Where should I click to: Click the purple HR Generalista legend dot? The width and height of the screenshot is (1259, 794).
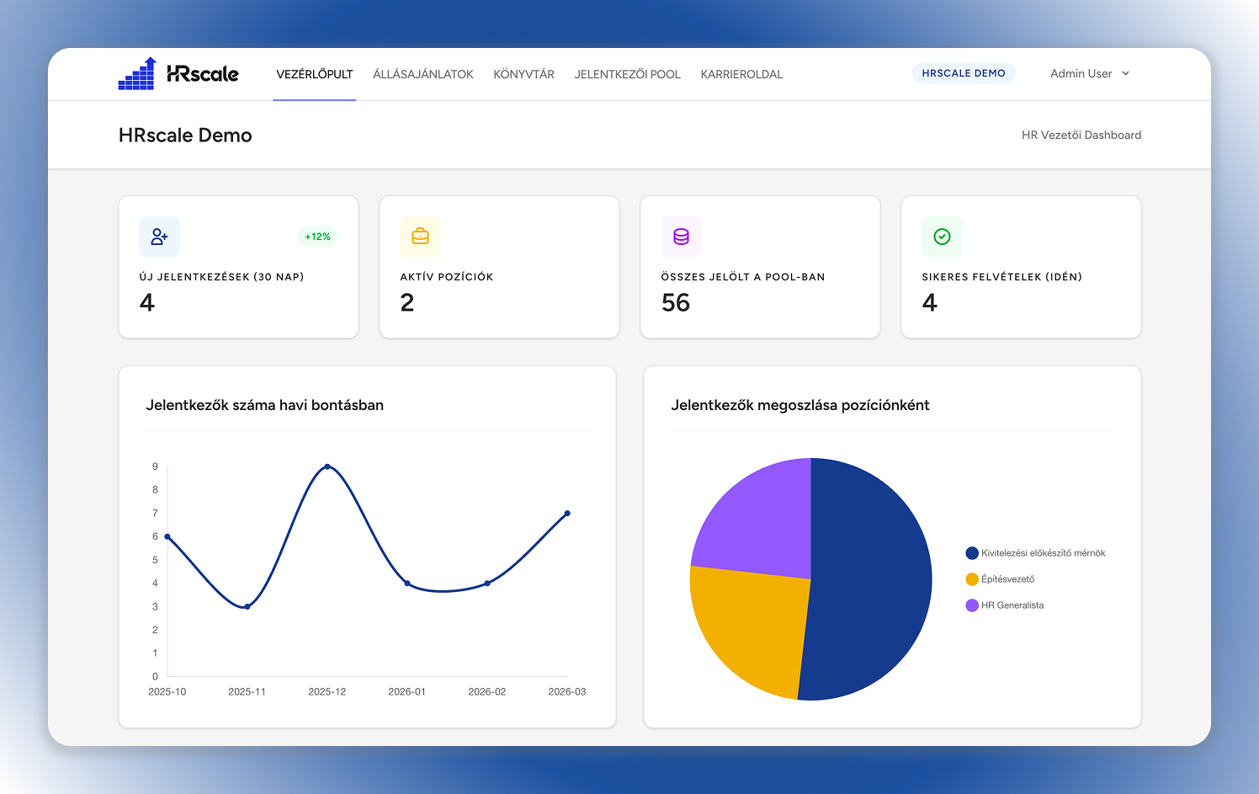(972, 605)
